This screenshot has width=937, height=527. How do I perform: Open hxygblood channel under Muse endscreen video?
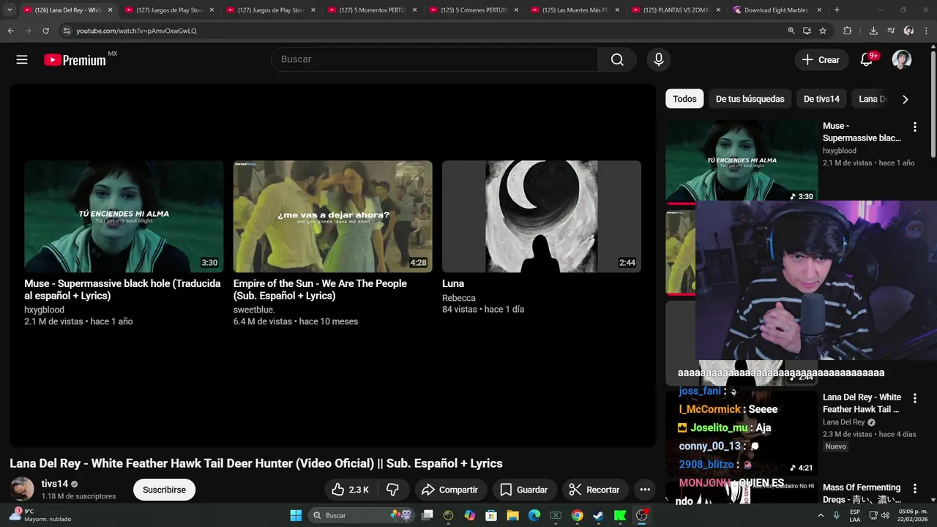point(44,310)
